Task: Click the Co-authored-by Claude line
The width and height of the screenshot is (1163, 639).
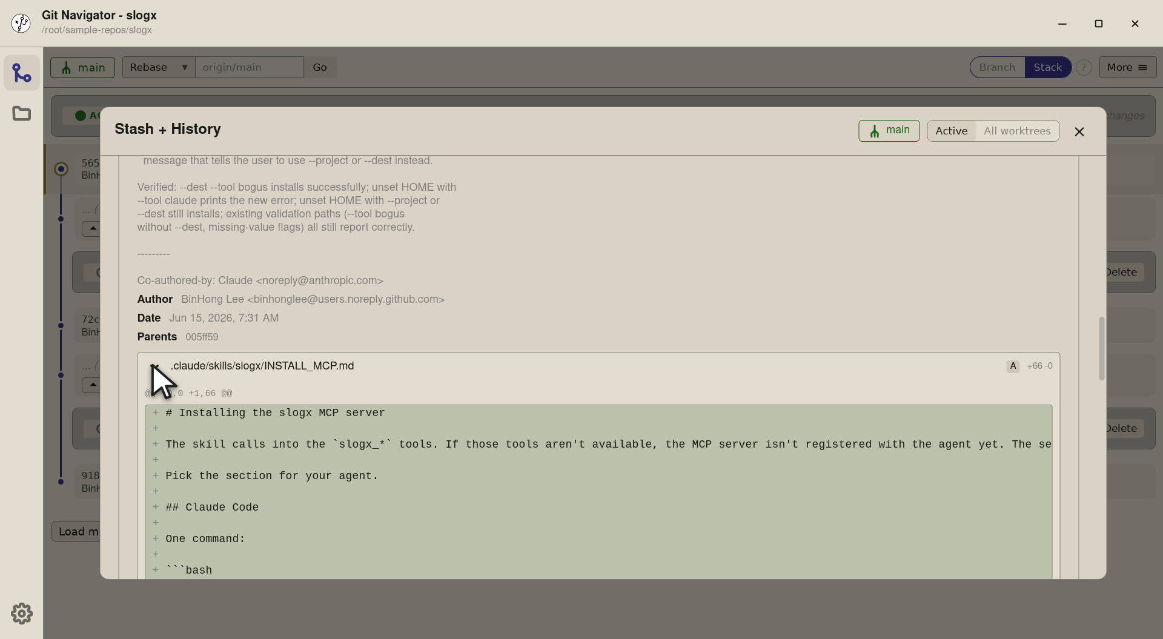Action: (260, 280)
